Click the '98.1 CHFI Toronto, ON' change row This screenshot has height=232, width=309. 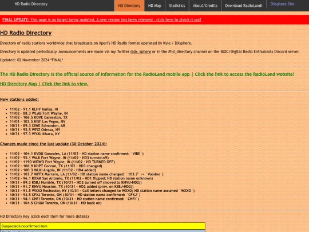[74, 199]
